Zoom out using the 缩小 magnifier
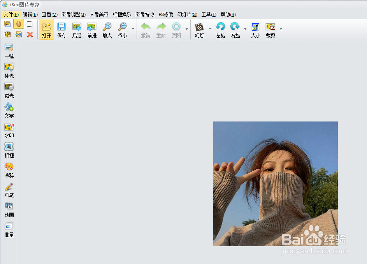This screenshot has height=264, width=367. click(122, 30)
